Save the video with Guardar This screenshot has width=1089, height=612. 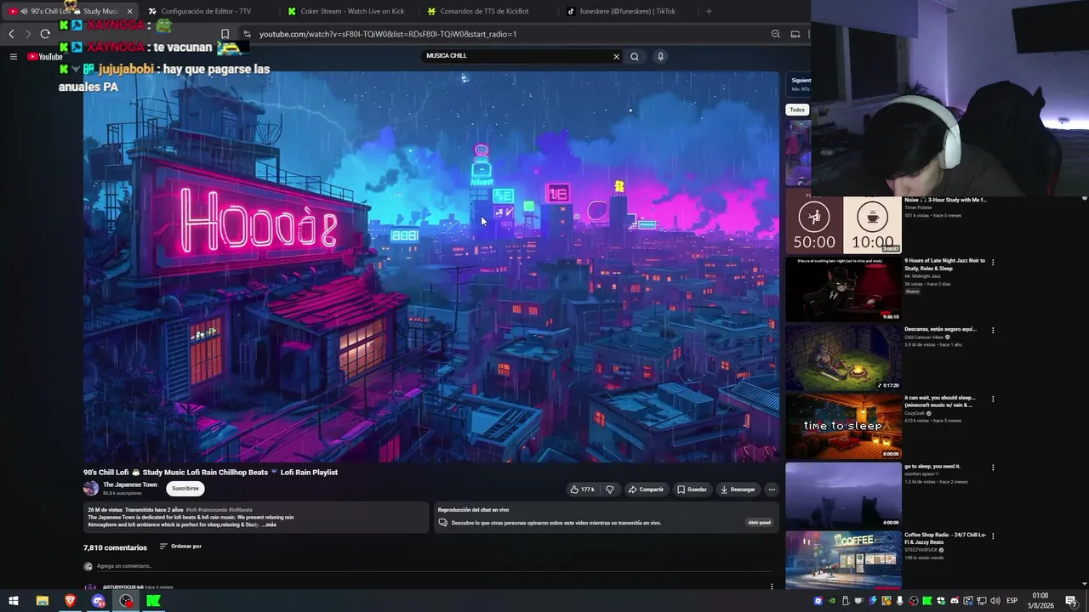pyautogui.click(x=692, y=490)
